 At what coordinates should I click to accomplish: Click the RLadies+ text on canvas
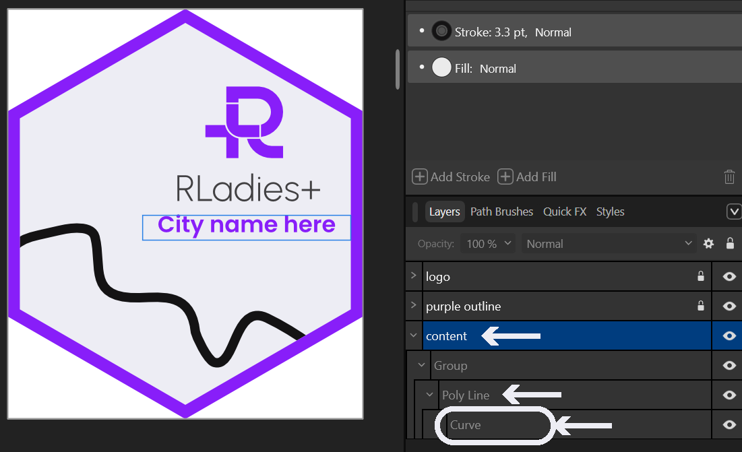248,188
